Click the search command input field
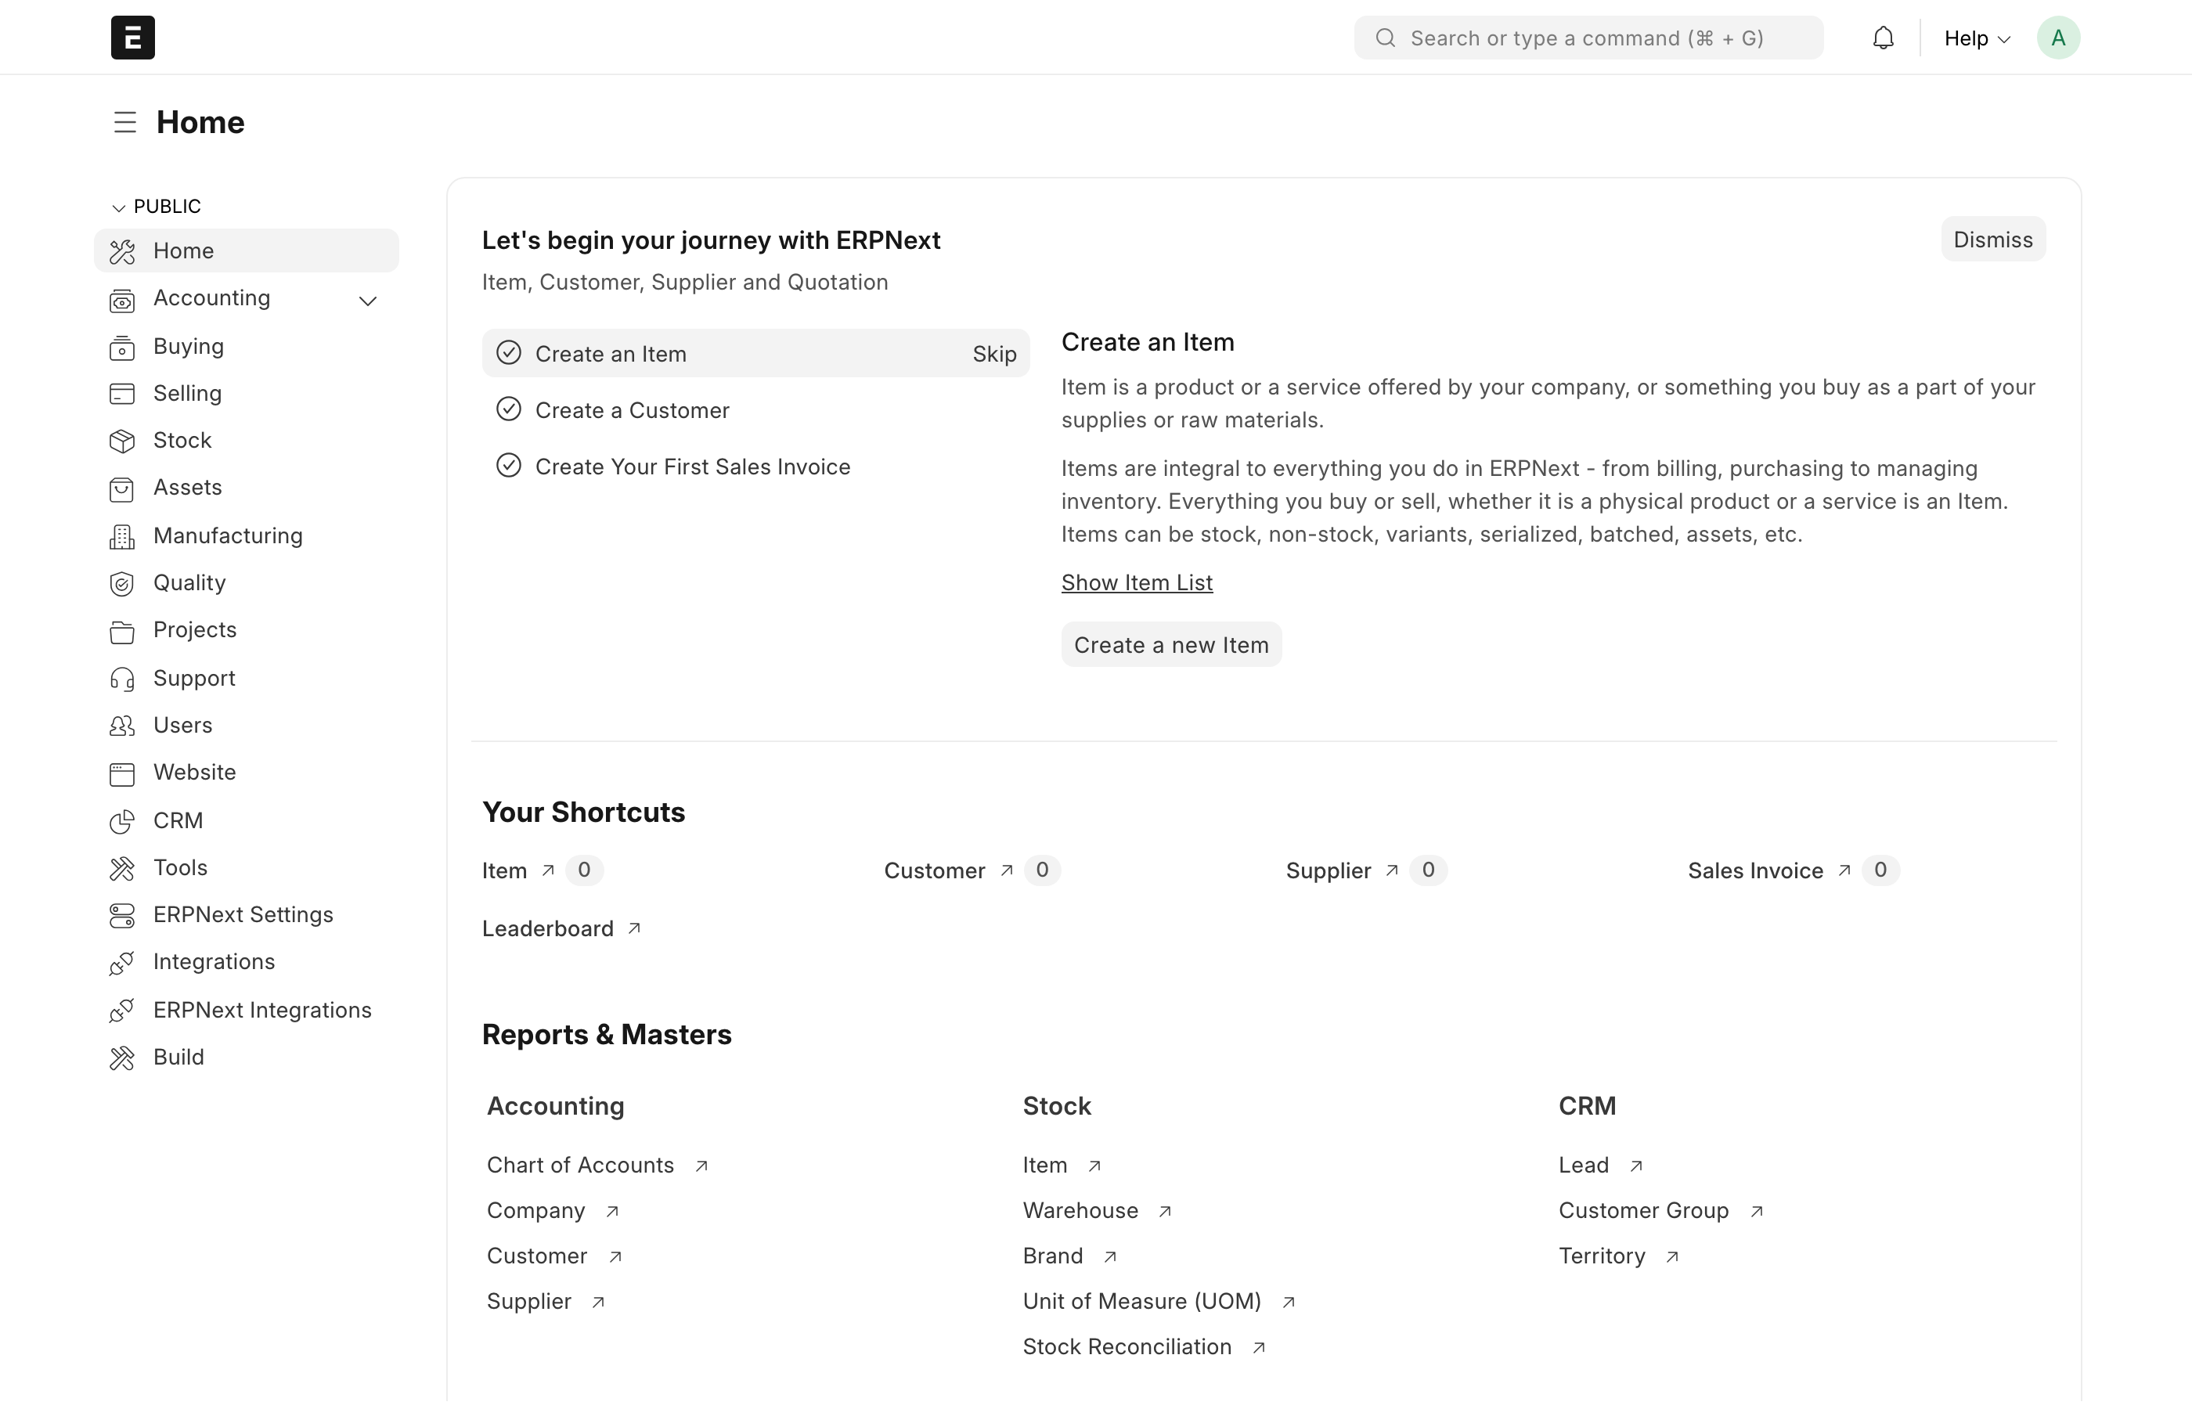 coord(1588,38)
